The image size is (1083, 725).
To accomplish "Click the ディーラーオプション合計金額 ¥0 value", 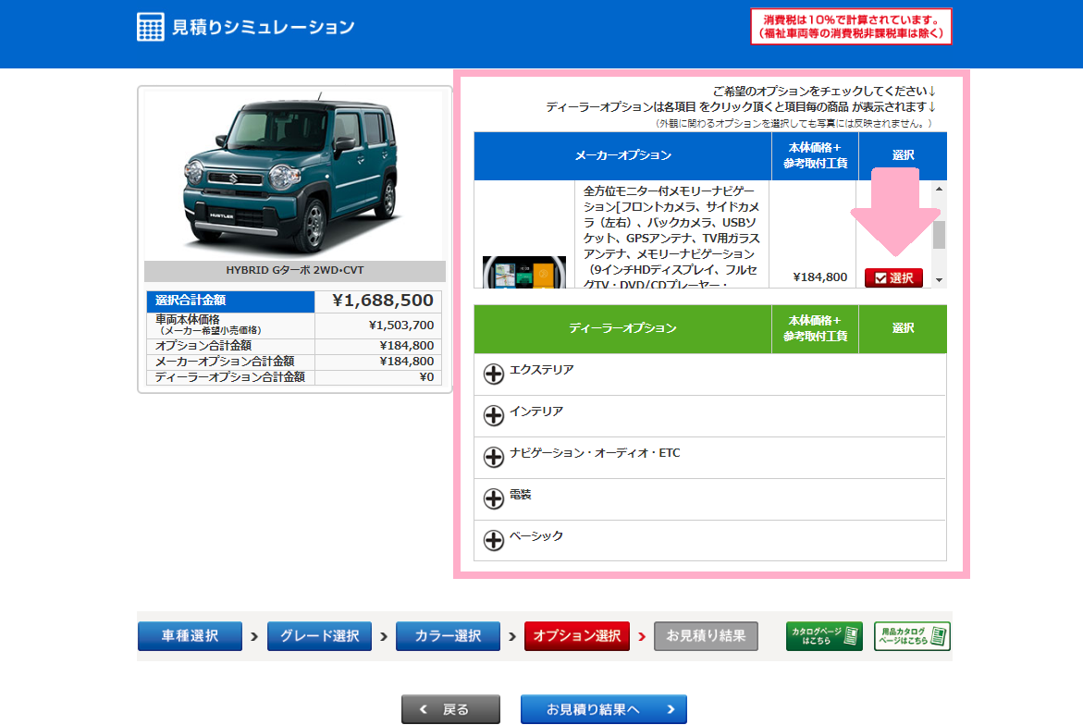I will pos(427,377).
